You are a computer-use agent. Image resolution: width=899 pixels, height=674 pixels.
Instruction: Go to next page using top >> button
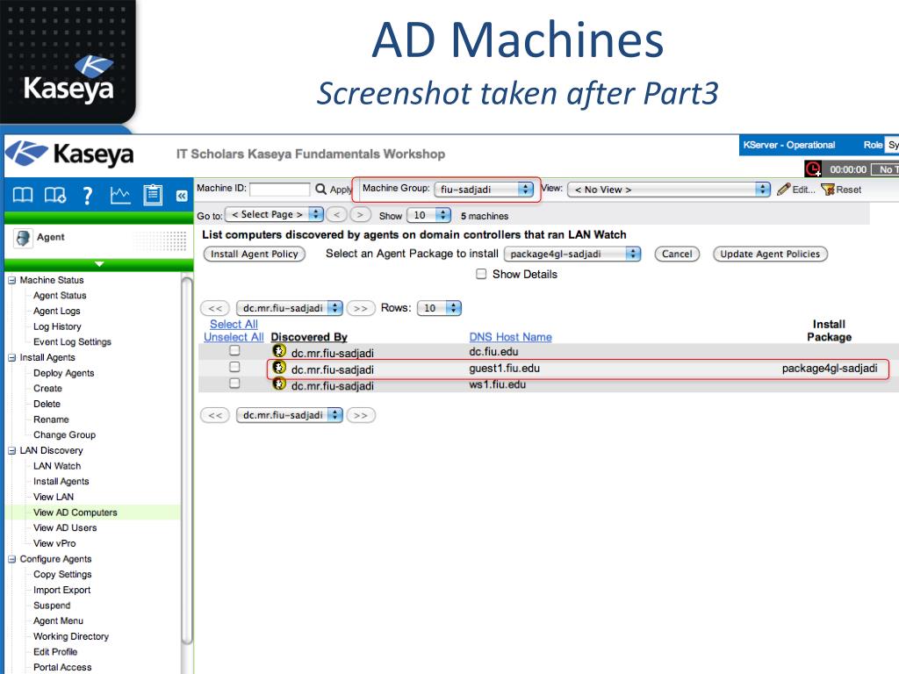tap(361, 308)
